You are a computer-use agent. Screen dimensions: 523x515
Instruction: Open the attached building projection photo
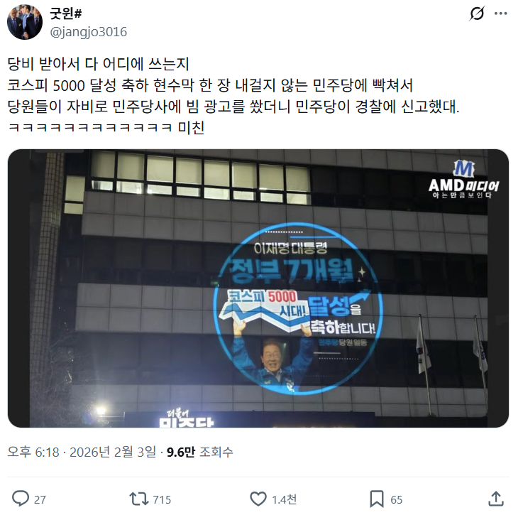(258, 288)
